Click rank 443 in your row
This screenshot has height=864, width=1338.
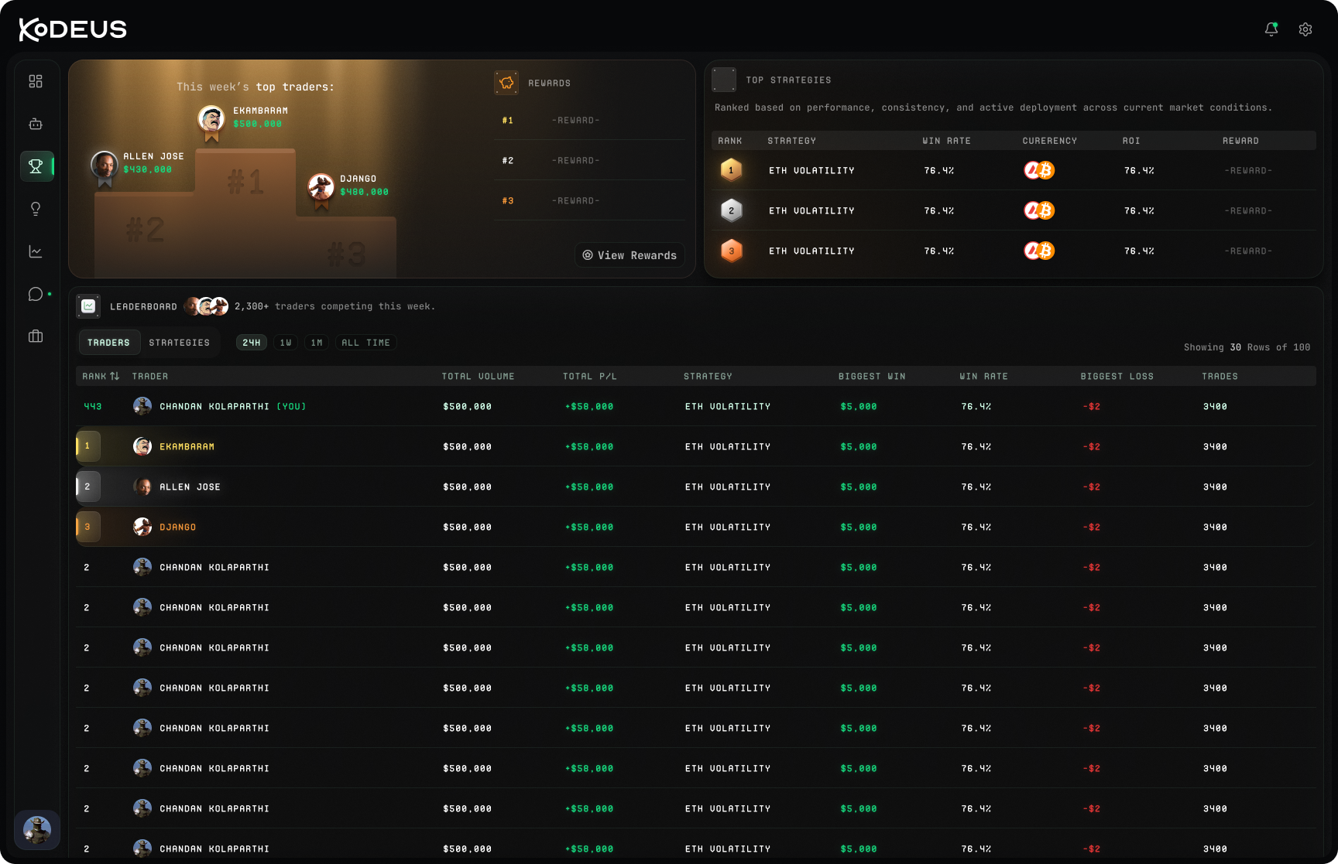tap(93, 407)
